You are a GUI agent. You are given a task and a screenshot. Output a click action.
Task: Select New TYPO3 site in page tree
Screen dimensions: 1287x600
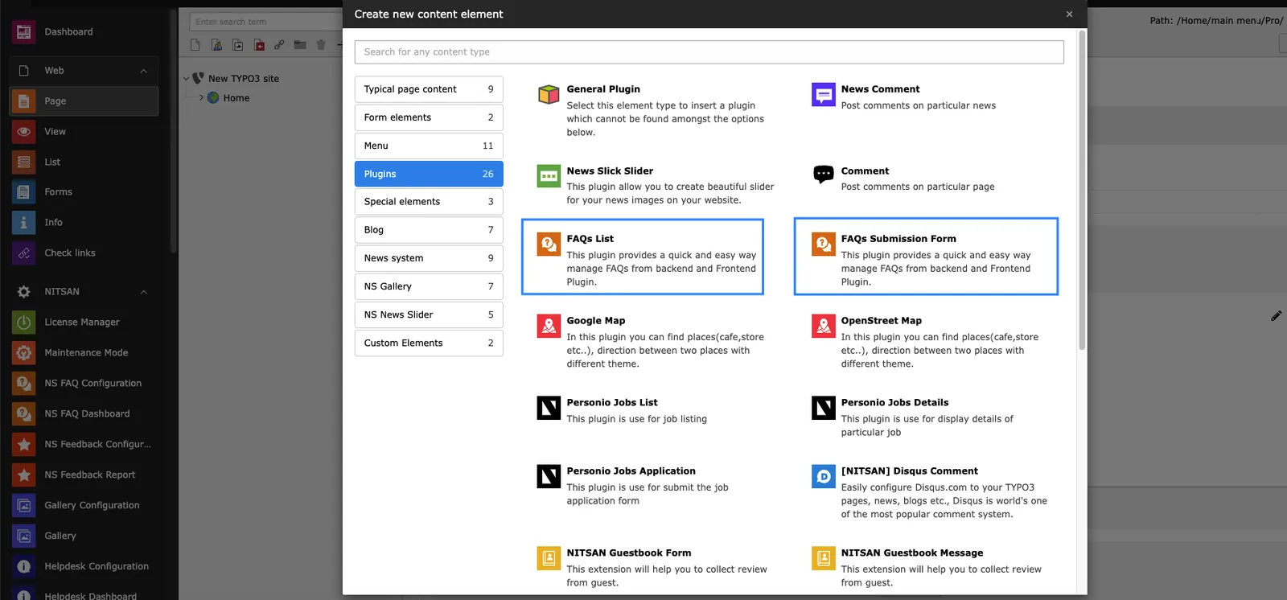click(244, 79)
